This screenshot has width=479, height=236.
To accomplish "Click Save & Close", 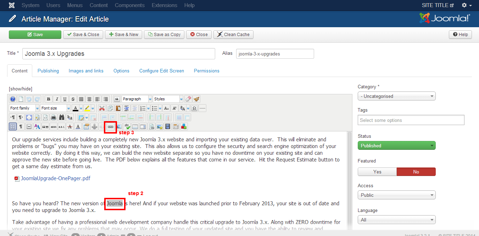I will pyautogui.click(x=83, y=35).
